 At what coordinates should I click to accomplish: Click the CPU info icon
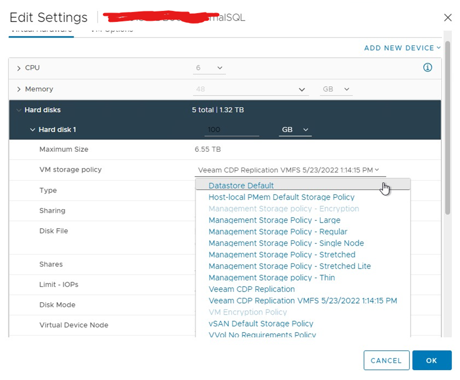click(x=427, y=68)
